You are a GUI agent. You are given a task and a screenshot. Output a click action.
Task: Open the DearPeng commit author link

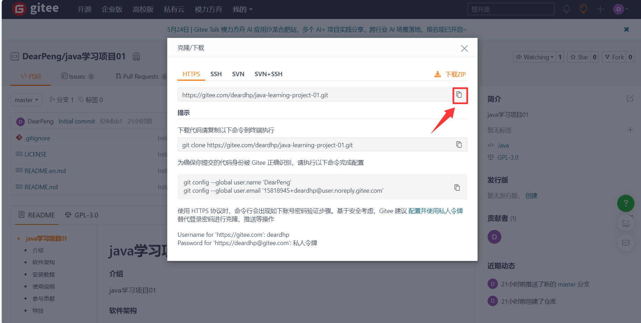pos(40,121)
